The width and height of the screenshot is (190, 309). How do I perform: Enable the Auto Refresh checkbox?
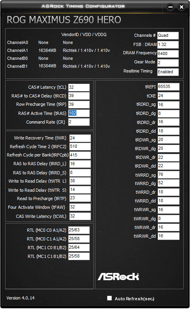coord(110,298)
